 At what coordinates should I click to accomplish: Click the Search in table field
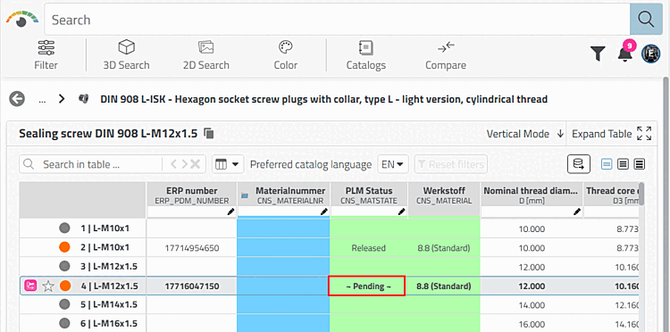click(90, 164)
